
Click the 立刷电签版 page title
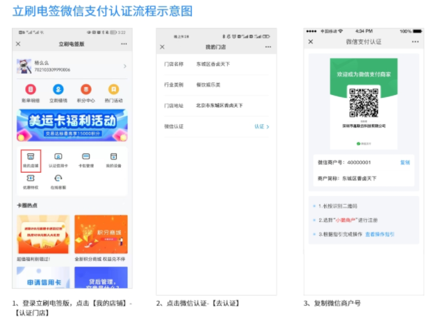(x=72, y=44)
